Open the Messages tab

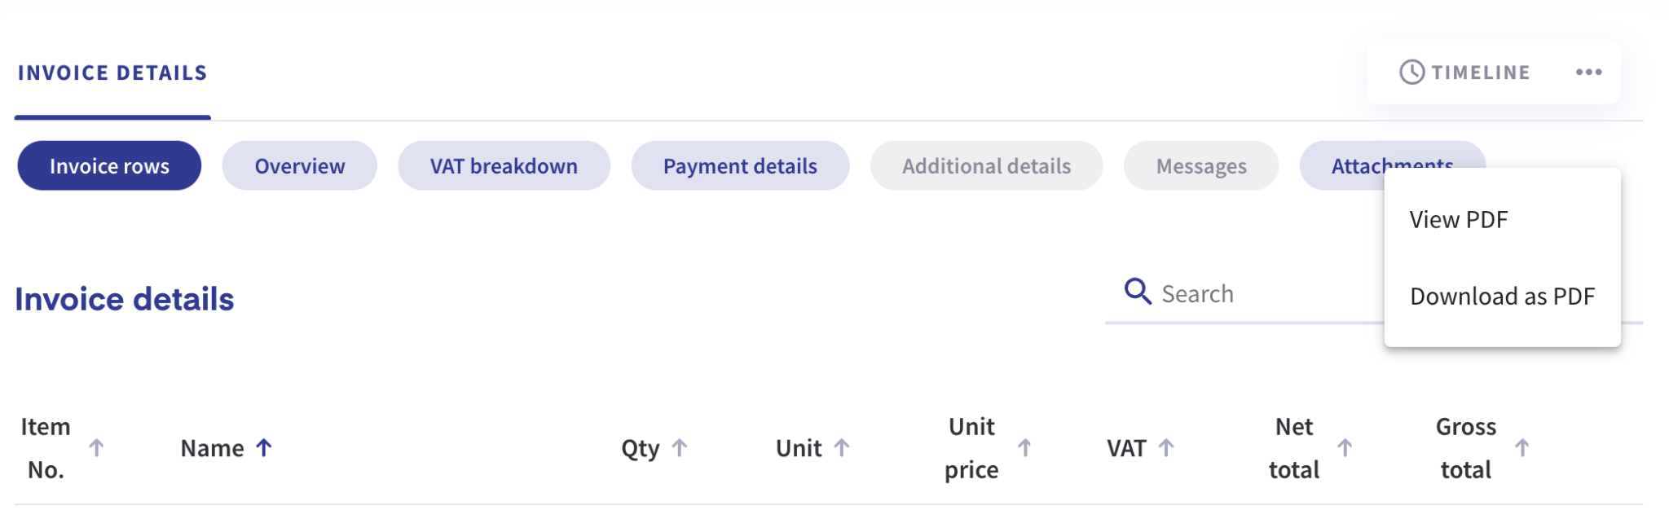[x=1200, y=165]
